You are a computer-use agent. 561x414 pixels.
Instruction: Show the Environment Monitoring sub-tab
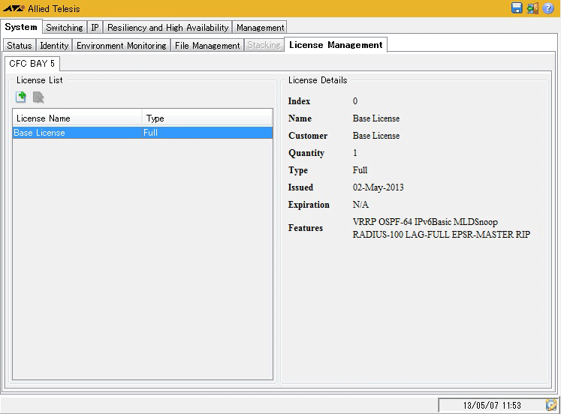pos(121,46)
